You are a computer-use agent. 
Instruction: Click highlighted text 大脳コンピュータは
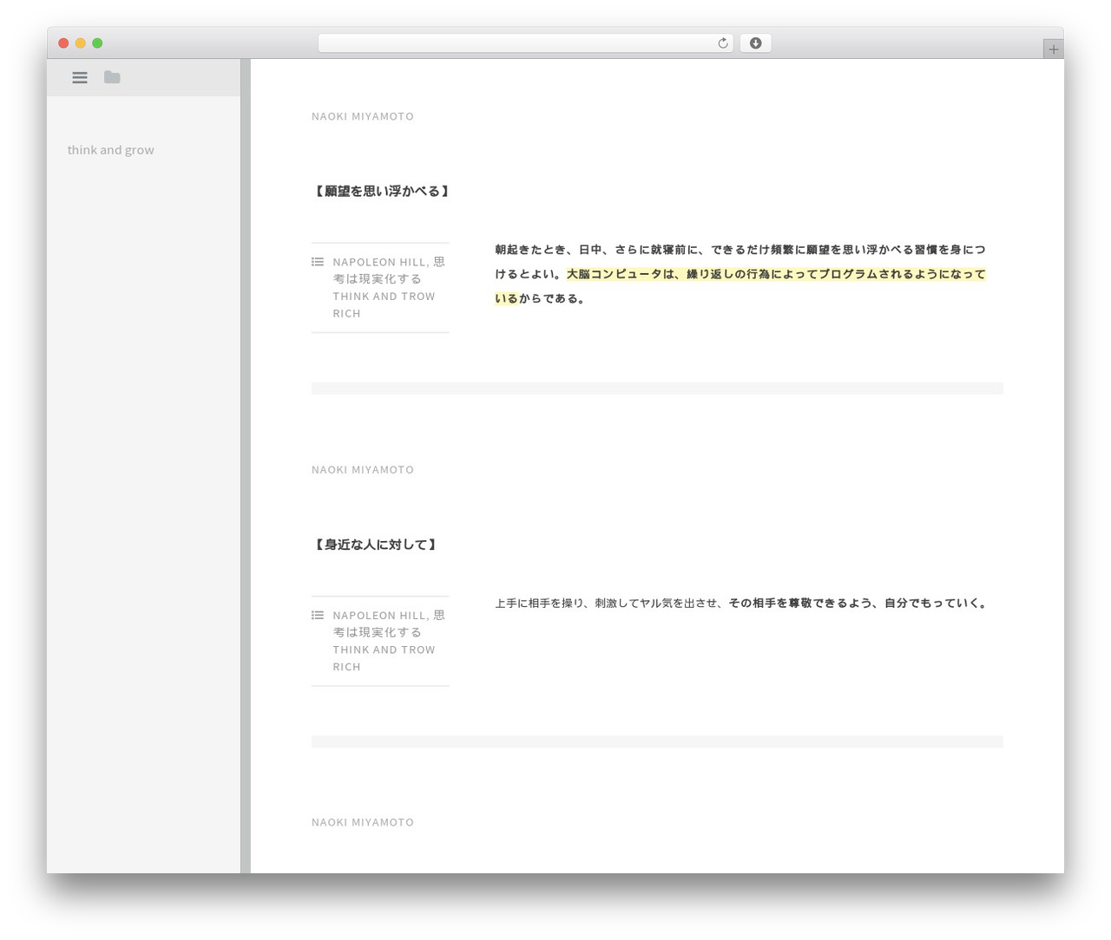(621, 274)
